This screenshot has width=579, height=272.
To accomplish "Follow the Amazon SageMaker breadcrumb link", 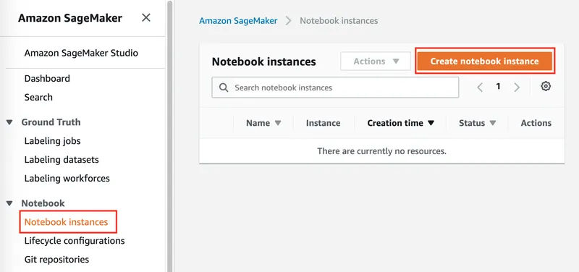I will click(x=238, y=21).
